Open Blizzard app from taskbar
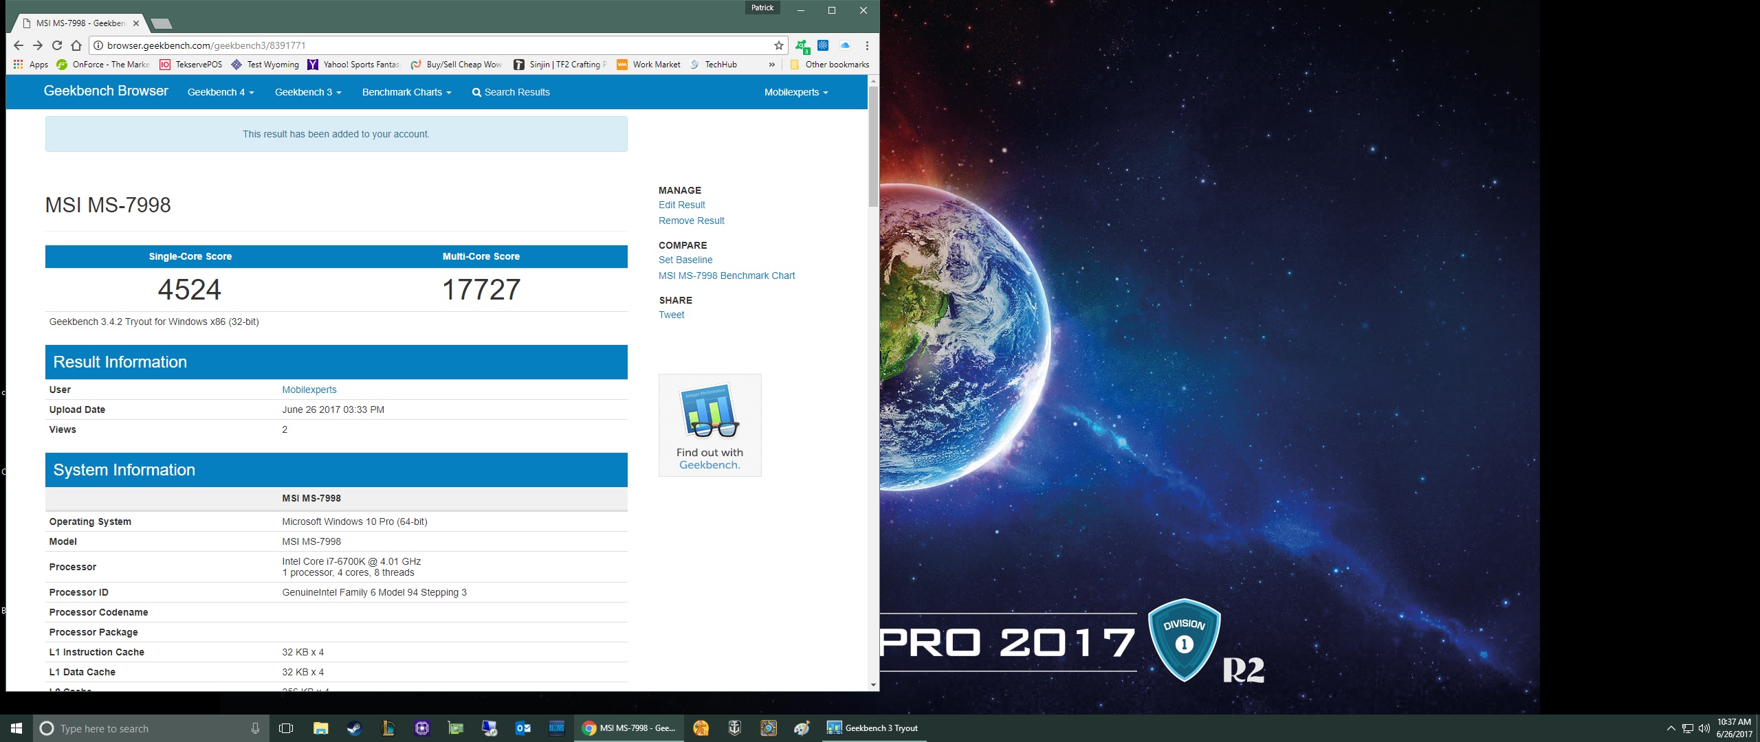1760x742 pixels. (556, 728)
